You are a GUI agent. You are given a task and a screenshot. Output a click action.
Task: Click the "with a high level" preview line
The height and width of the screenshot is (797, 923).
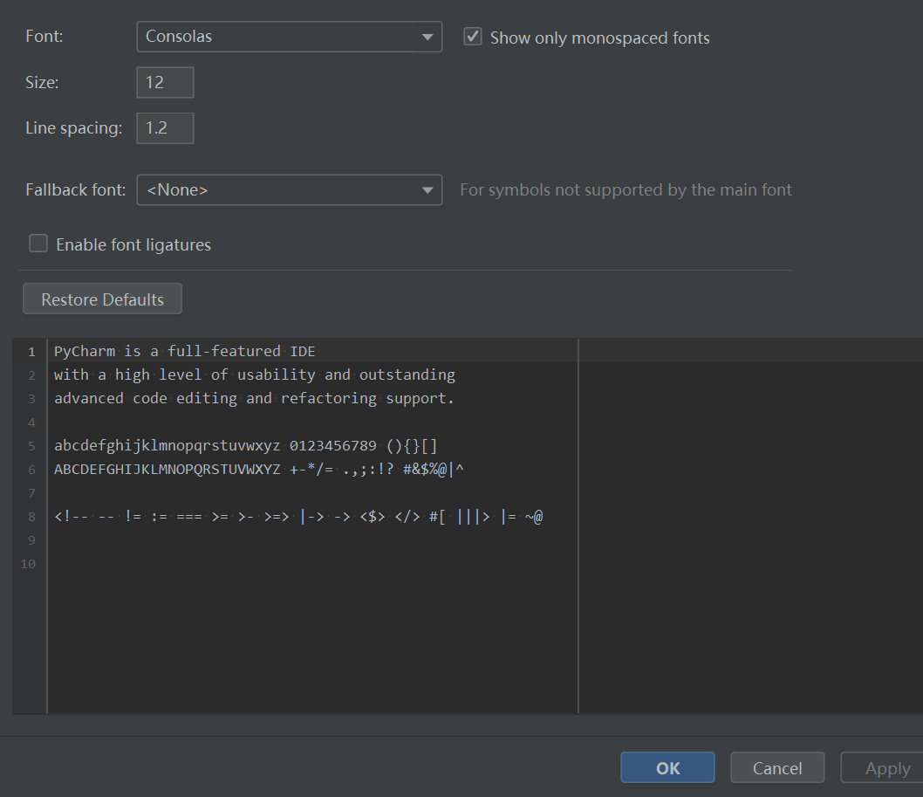tap(254, 375)
